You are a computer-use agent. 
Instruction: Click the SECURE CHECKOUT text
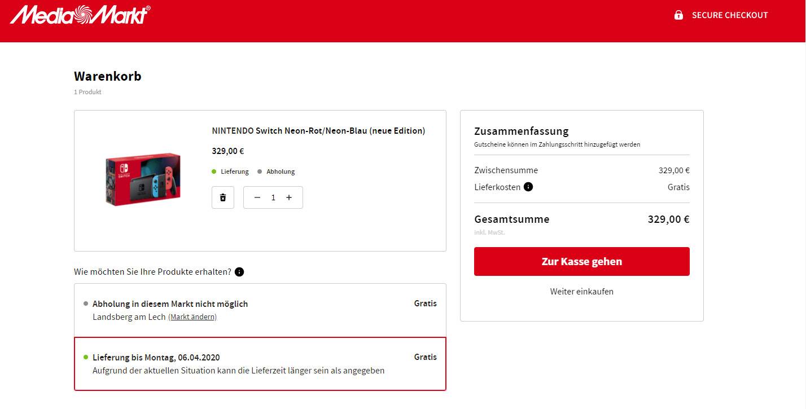[x=730, y=15]
